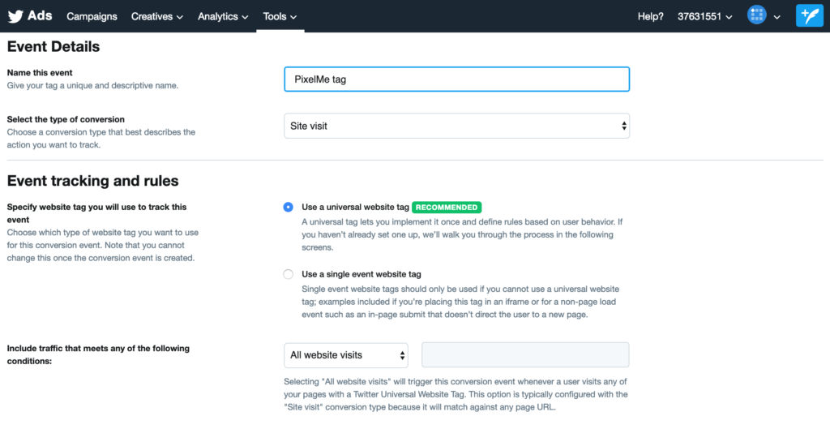
Task: Select Use a universal website tag
Action: 288,207
